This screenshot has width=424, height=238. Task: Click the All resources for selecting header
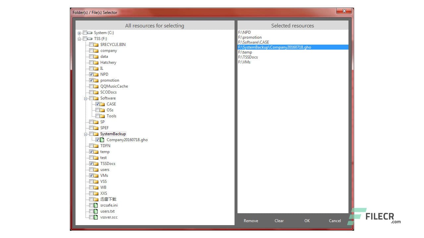coord(154,25)
